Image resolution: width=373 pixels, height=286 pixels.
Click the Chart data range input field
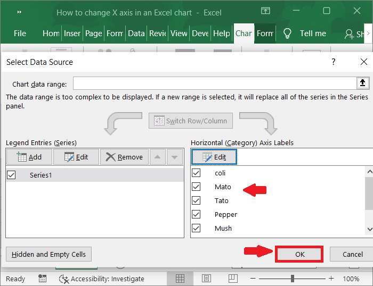pyautogui.click(x=215, y=83)
